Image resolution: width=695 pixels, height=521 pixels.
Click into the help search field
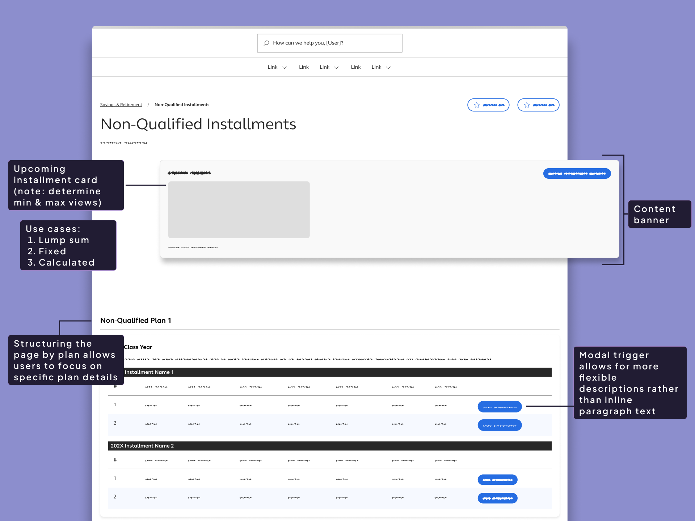click(x=333, y=43)
